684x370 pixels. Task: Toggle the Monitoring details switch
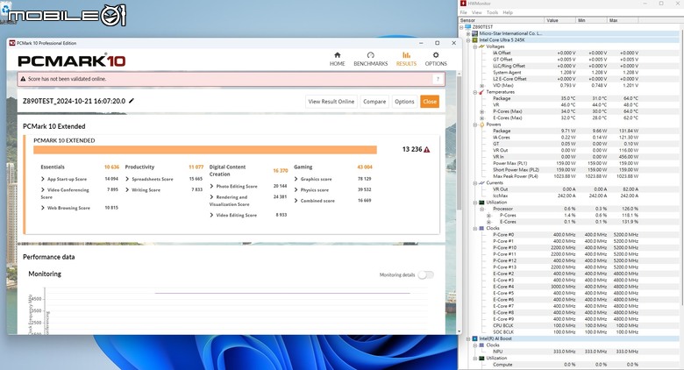(x=426, y=275)
